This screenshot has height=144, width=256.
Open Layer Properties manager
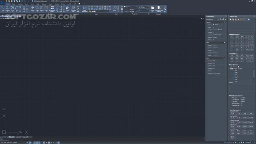(x=85, y=9)
